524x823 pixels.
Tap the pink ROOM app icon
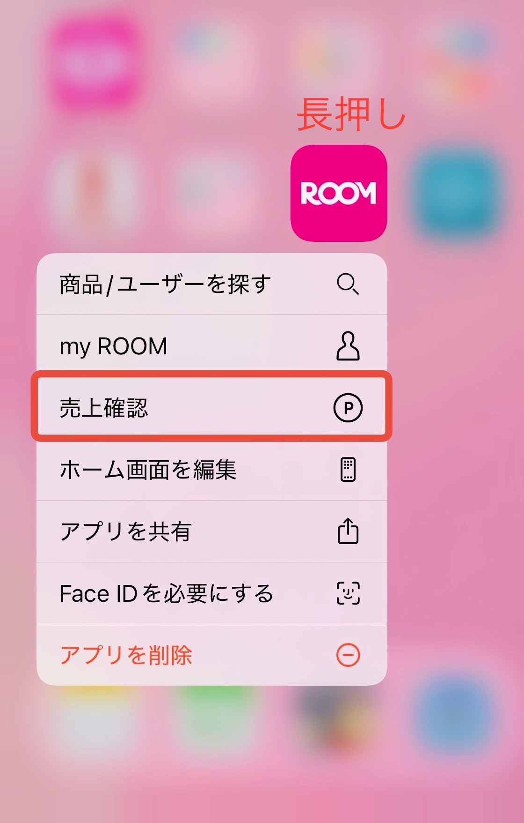(339, 193)
